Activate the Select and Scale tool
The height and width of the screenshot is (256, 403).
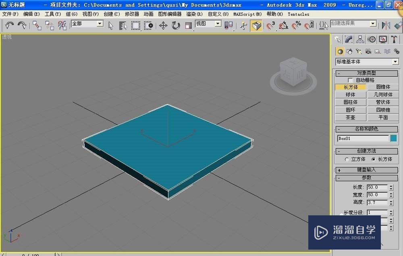(x=189, y=25)
